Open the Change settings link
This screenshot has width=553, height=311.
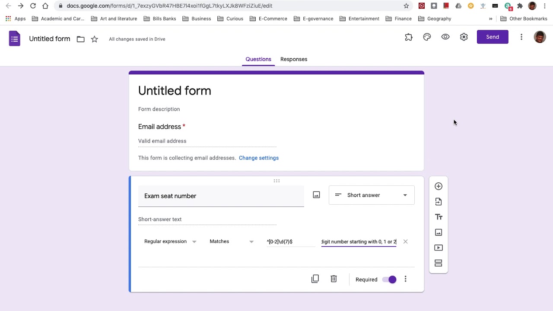click(259, 158)
